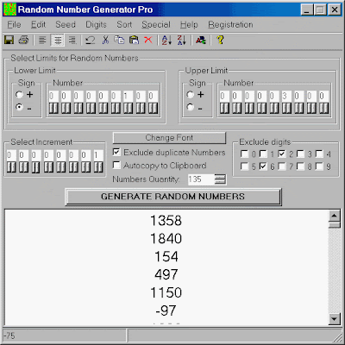The width and height of the screenshot is (345, 345).
Task: Click the results scrollbar down arrow
Action: pos(335,318)
